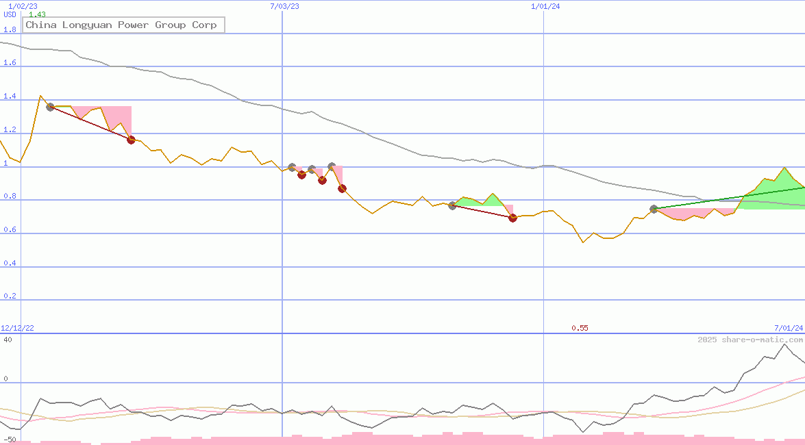This screenshot has width=805, height=445.
Task: Select the red marker near the July cluster
Action: coord(301,175)
